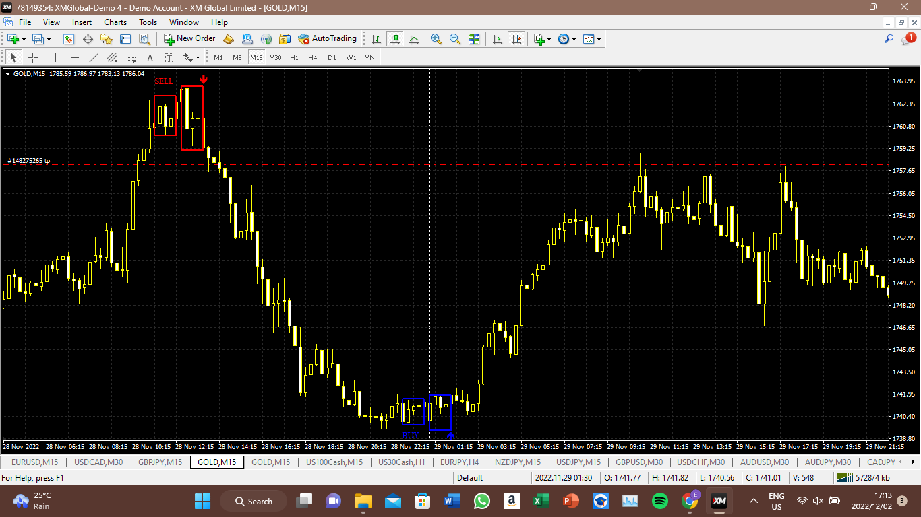Toggle the chart auto scroll button
This screenshot has width=921, height=517.
point(498,39)
